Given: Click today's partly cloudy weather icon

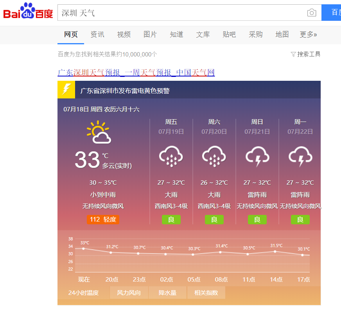Looking at the screenshot, I should coord(99,132).
